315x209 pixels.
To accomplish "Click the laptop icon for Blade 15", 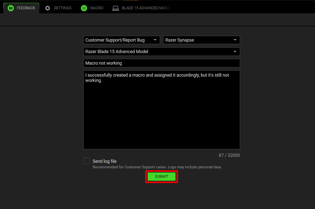I will click(x=115, y=8).
